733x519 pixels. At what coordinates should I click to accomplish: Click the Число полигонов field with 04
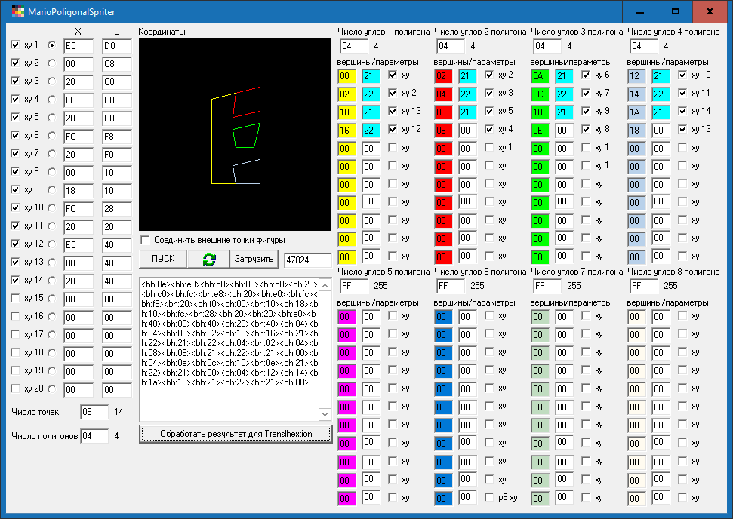click(94, 436)
